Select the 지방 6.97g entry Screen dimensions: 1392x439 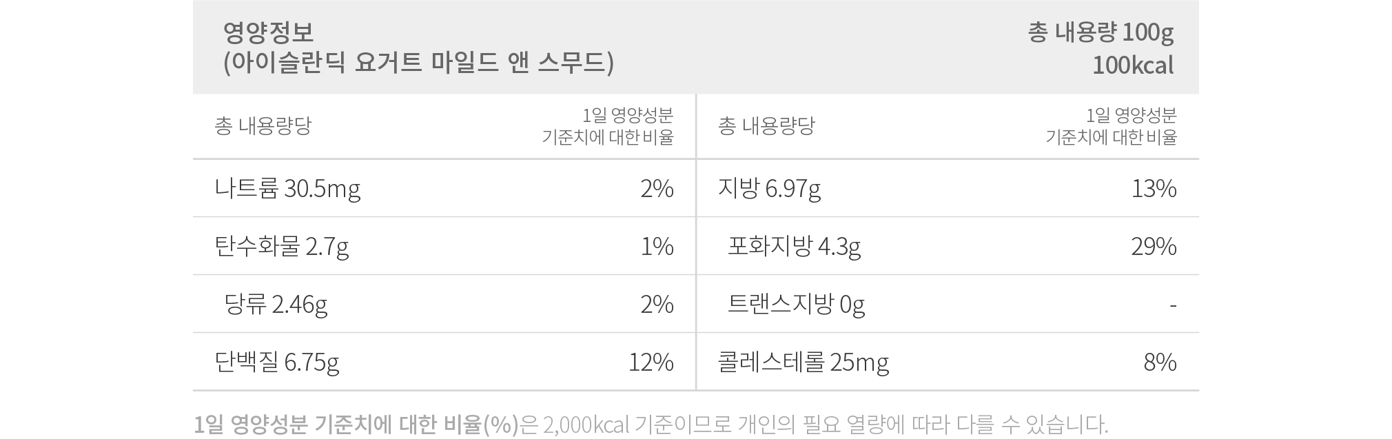coord(769,189)
